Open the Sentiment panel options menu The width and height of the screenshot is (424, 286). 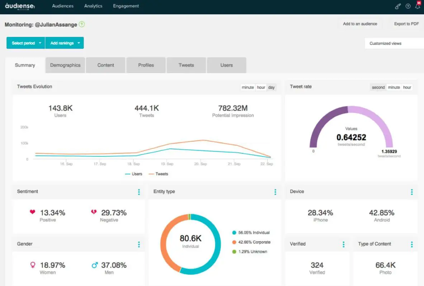point(139,192)
